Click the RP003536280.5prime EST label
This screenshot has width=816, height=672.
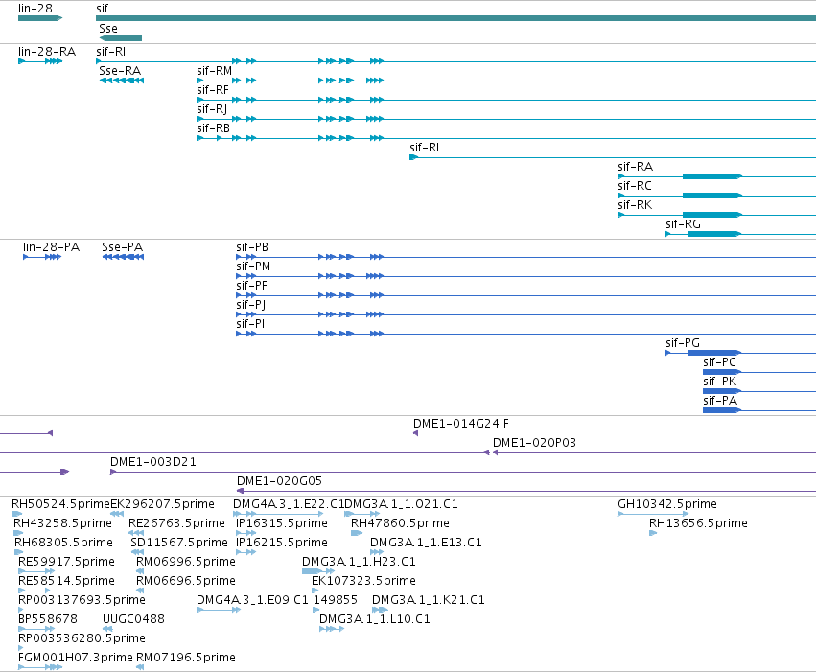(x=82, y=639)
